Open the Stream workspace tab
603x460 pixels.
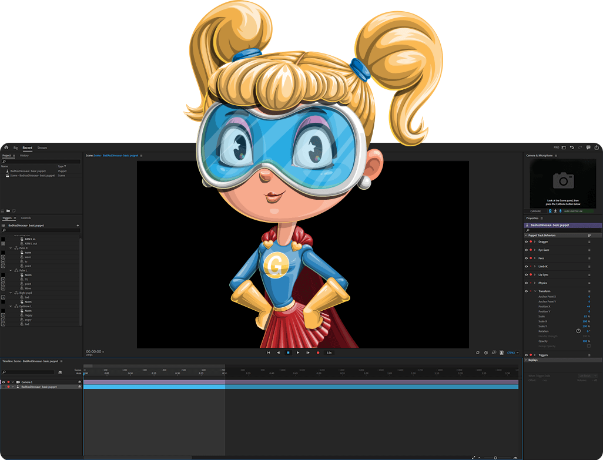click(x=42, y=148)
